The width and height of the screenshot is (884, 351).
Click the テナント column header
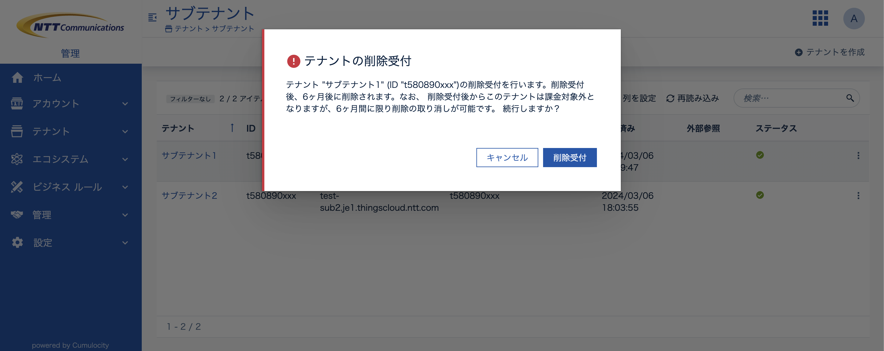click(x=178, y=128)
